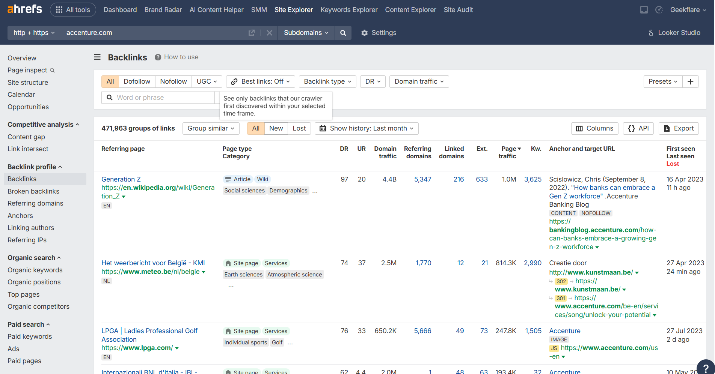This screenshot has height=374, width=715.
Task: Open Organic keywords in sidebar
Action: click(x=35, y=270)
